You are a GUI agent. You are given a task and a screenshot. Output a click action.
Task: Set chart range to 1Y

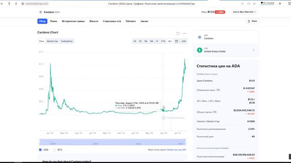tap(157, 41)
